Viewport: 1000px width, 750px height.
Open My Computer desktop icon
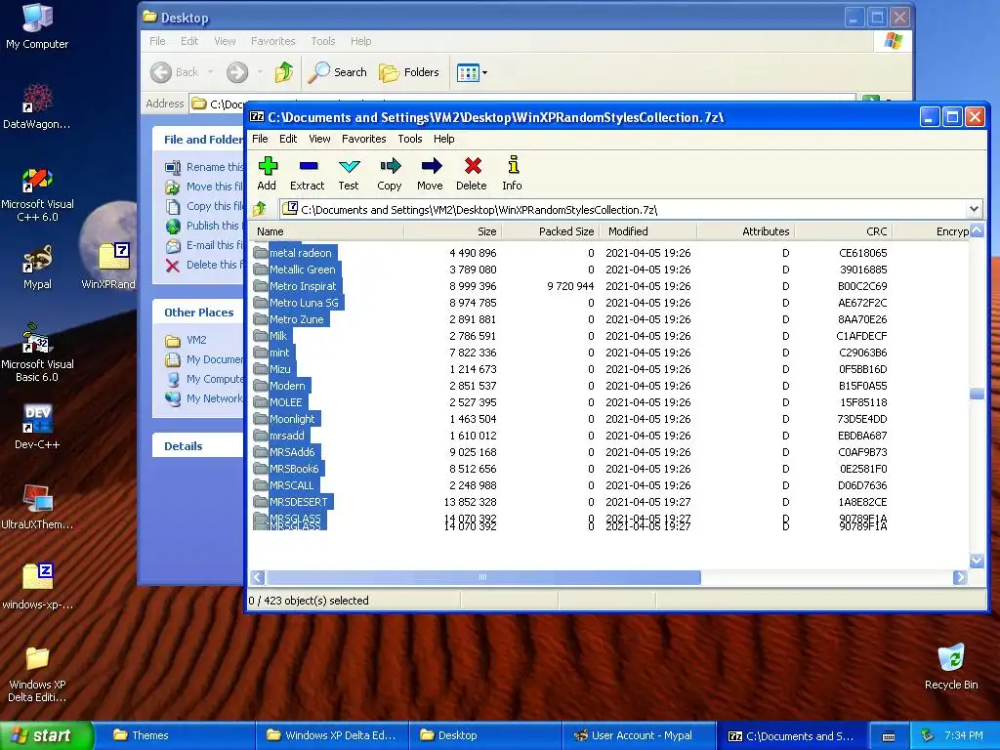[x=37, y=26]
